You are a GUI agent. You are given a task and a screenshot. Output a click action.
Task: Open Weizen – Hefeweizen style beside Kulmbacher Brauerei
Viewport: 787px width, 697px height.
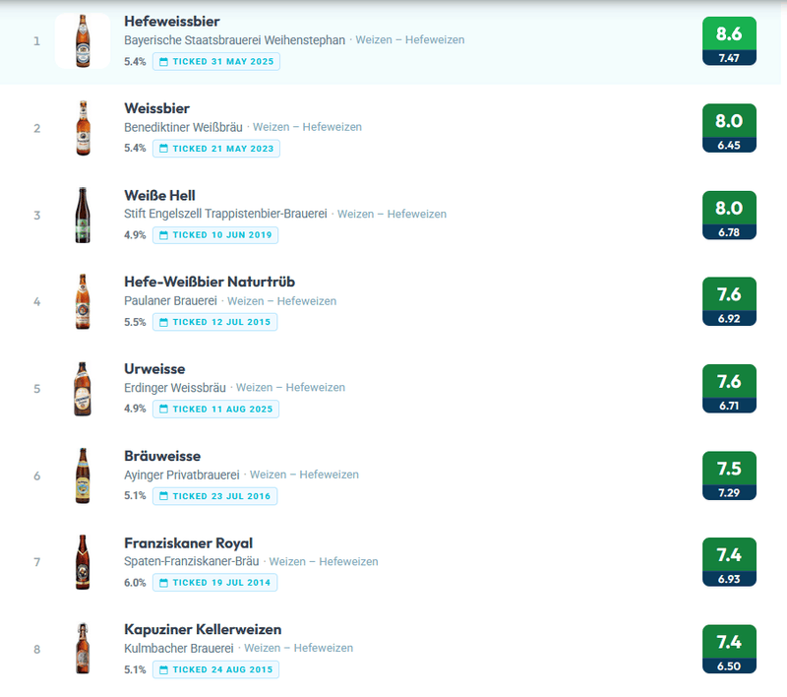[x=299, y=649]
